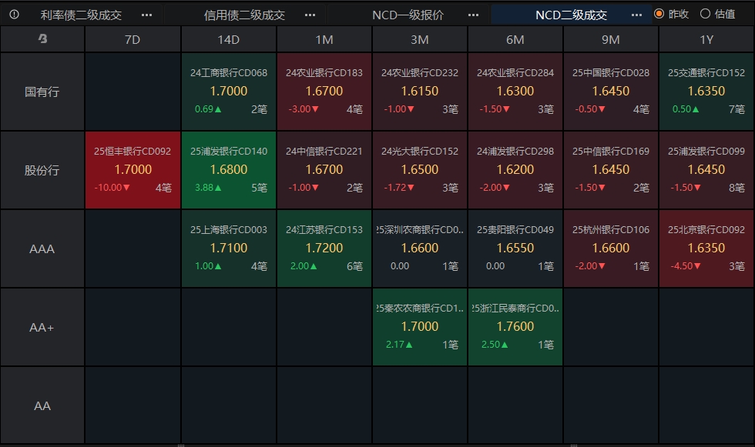Viewport: 755px width, 447px height.
Task: Open the 24工商银行CD068 cell
Action: (228, 92)
